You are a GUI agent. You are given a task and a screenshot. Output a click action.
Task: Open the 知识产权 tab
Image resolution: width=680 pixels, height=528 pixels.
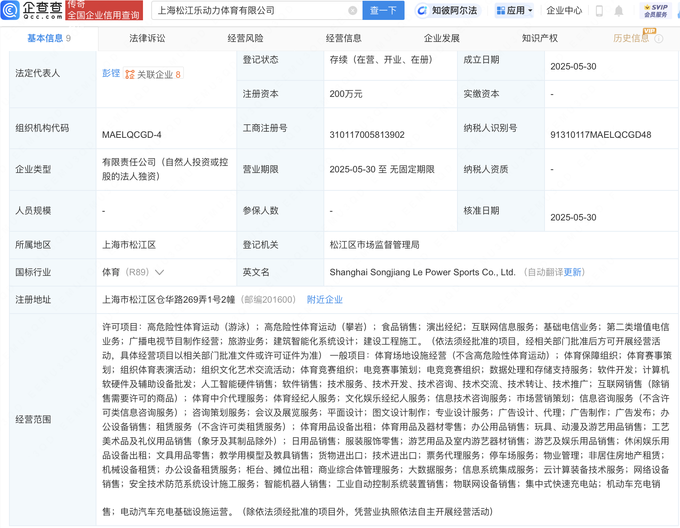540,38
